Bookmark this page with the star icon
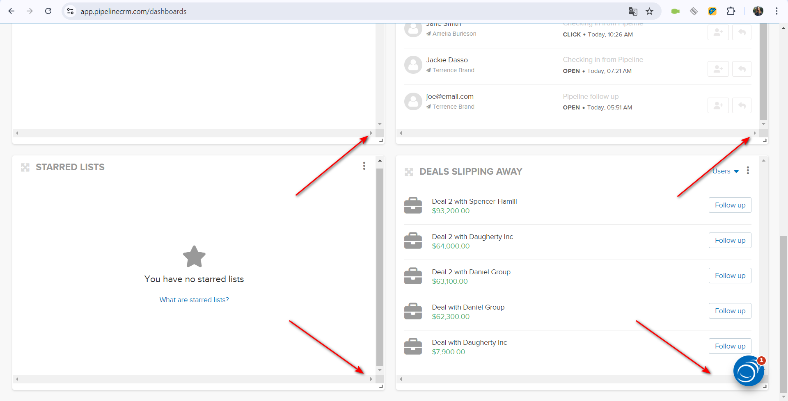Screen dimensions: 788x401 pyautogui.click(x=649, y=11)
